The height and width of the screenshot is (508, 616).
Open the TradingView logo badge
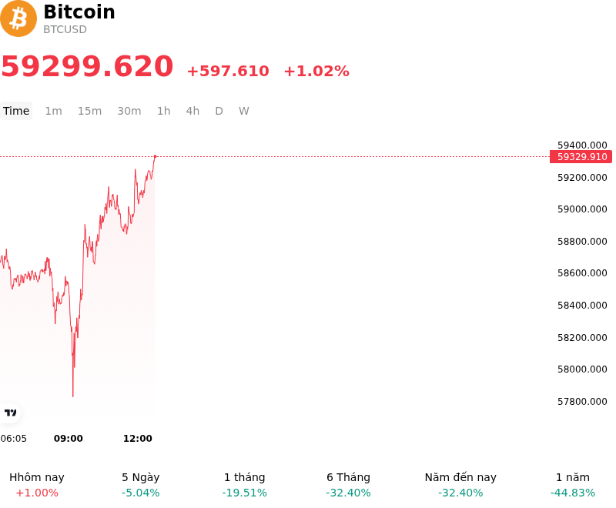pos(10,413)
